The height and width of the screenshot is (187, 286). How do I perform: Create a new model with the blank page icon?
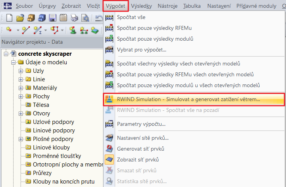9,18
